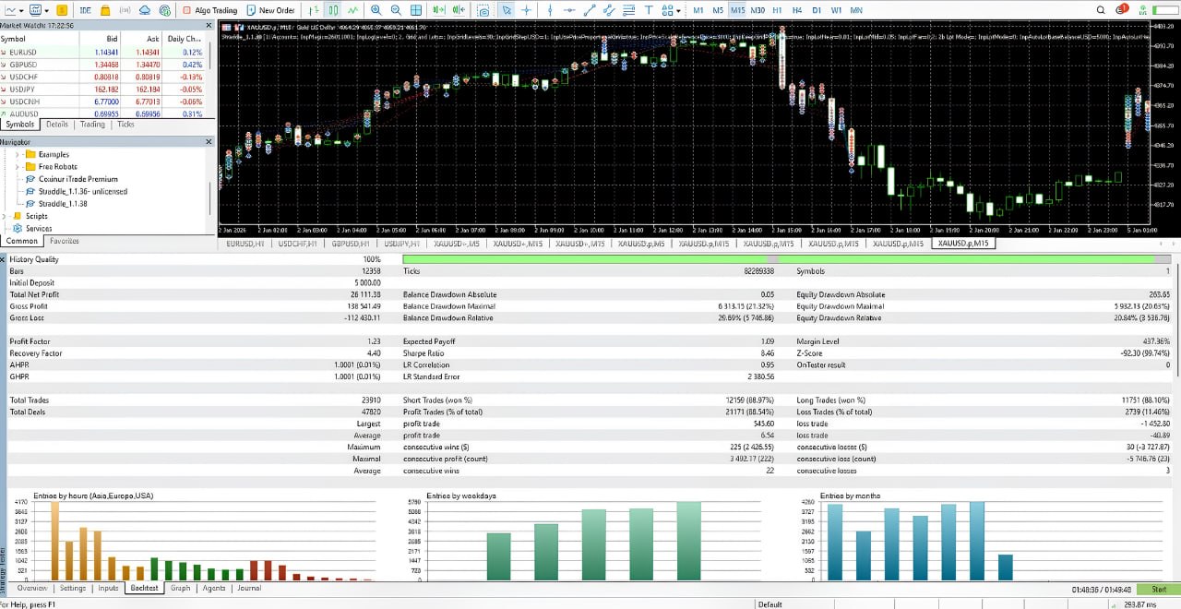
Task: Select the text label tool
Action: [x=649, y=10]
